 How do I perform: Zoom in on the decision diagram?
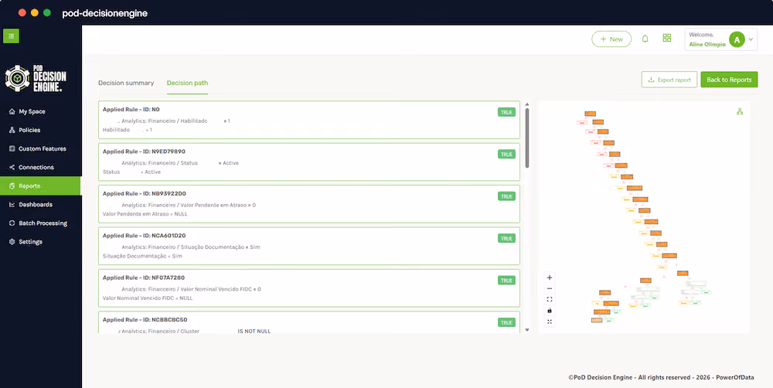pos(550,277)
